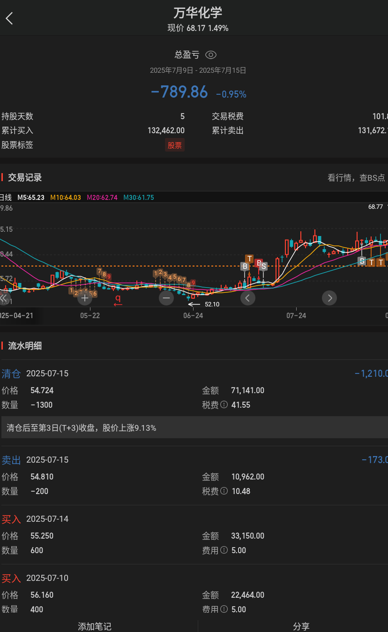Select the red B marker on the chart
388x632 pixels.
point(258,263)
